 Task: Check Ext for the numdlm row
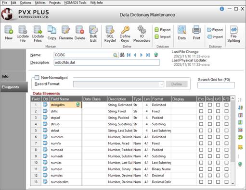(x=201, y=137)
